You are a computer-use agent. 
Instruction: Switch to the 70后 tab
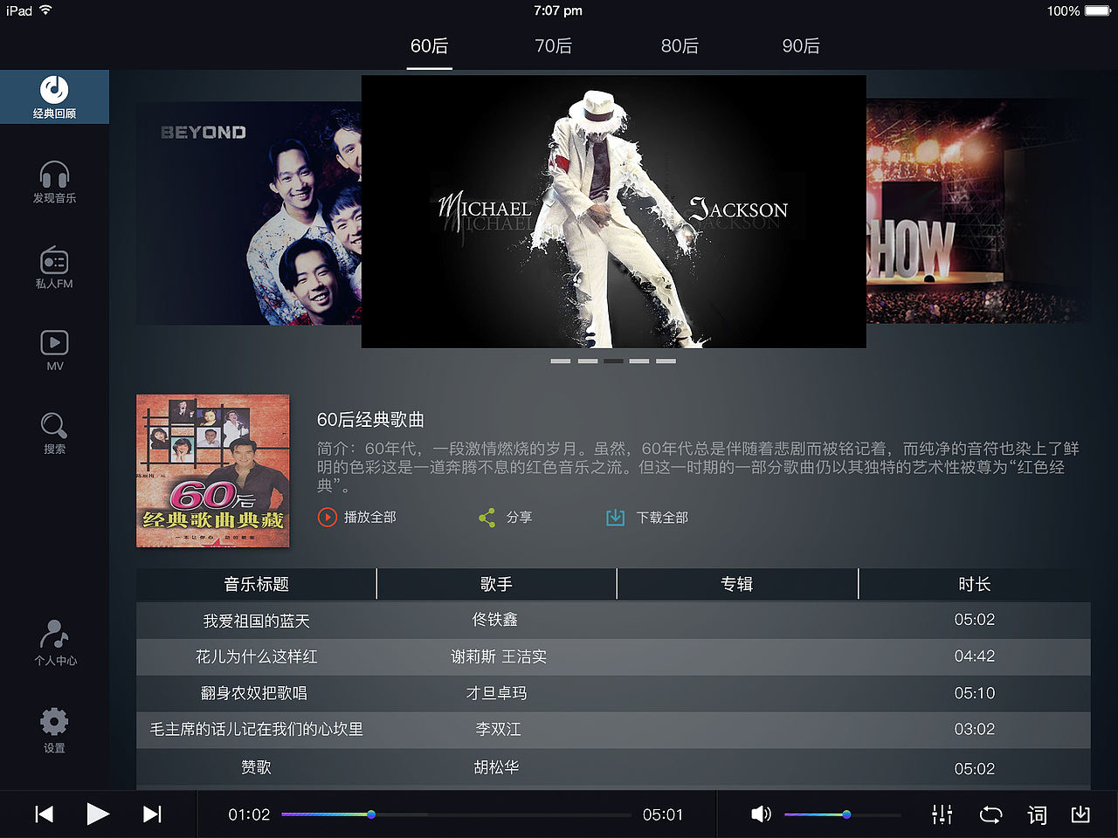tap(554, 45)
